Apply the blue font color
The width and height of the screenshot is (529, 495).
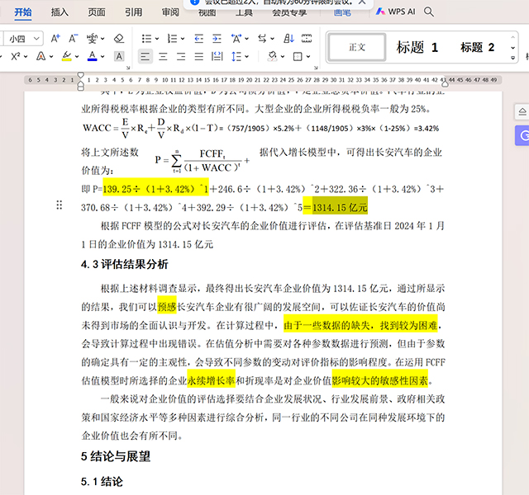[92, 56]
